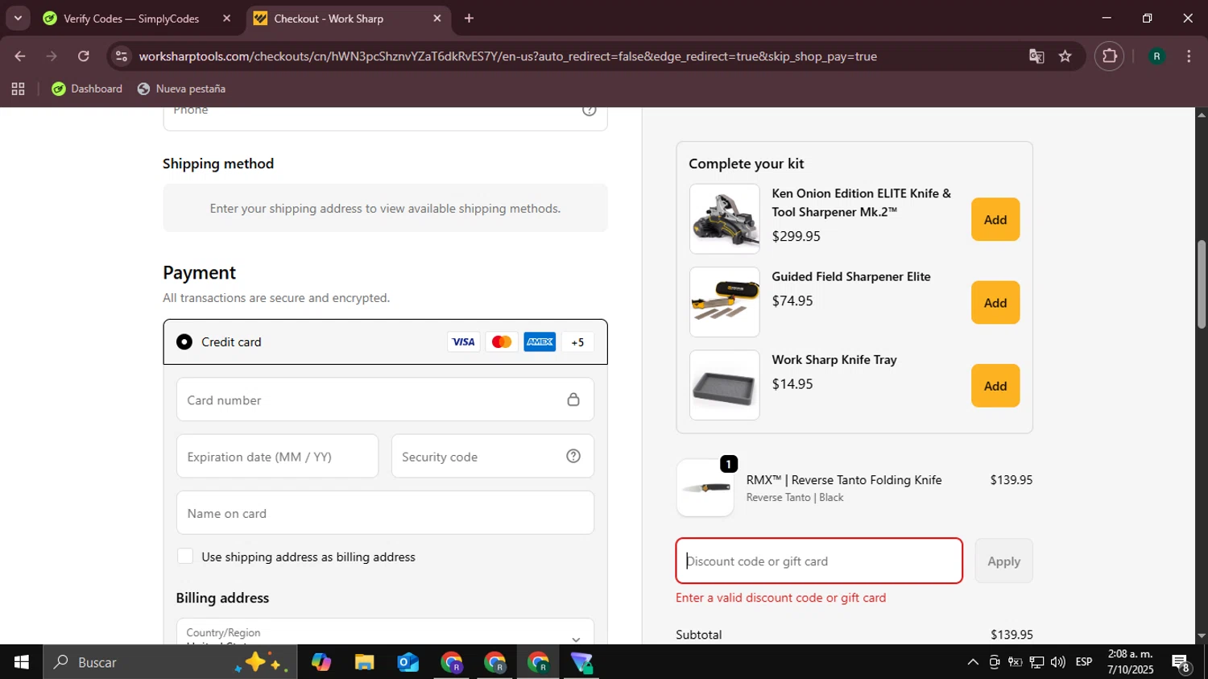Open the tab search dropdown arrow

coord(18,18)
